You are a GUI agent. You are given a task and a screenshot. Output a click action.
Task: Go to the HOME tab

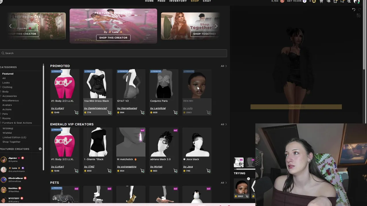149,1
